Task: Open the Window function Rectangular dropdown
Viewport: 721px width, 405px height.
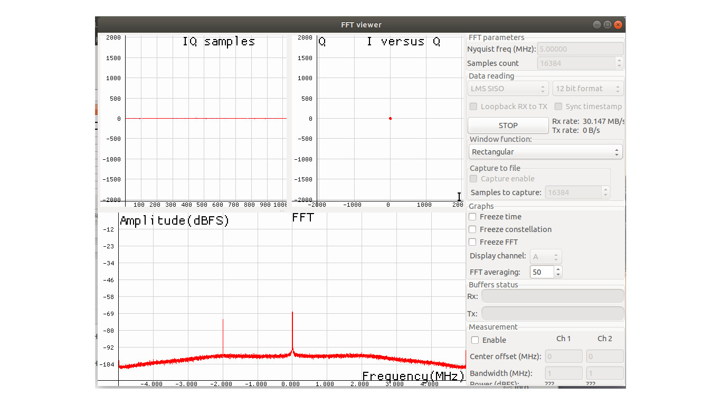Action: (x=545, y=152)
